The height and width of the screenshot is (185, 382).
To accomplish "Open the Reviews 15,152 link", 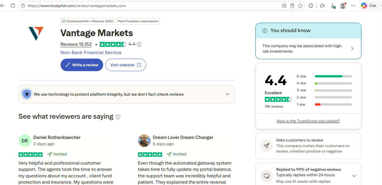I will coord(76,44).
